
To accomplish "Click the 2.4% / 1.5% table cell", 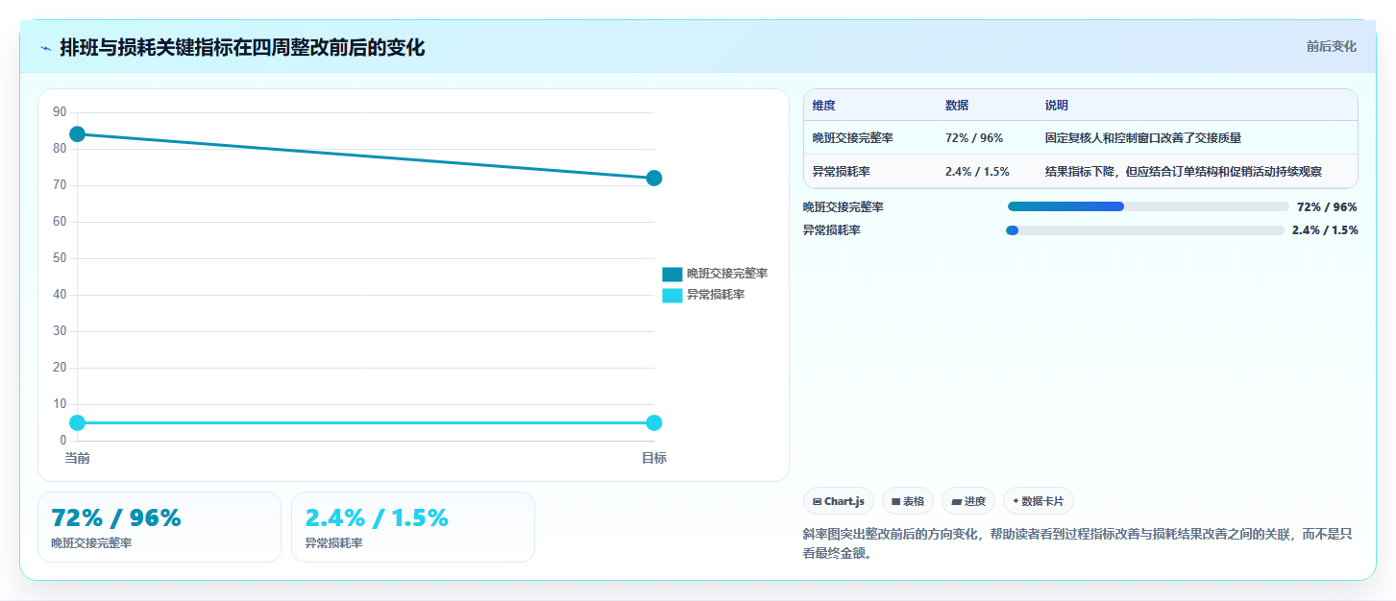I will (977, 172).
